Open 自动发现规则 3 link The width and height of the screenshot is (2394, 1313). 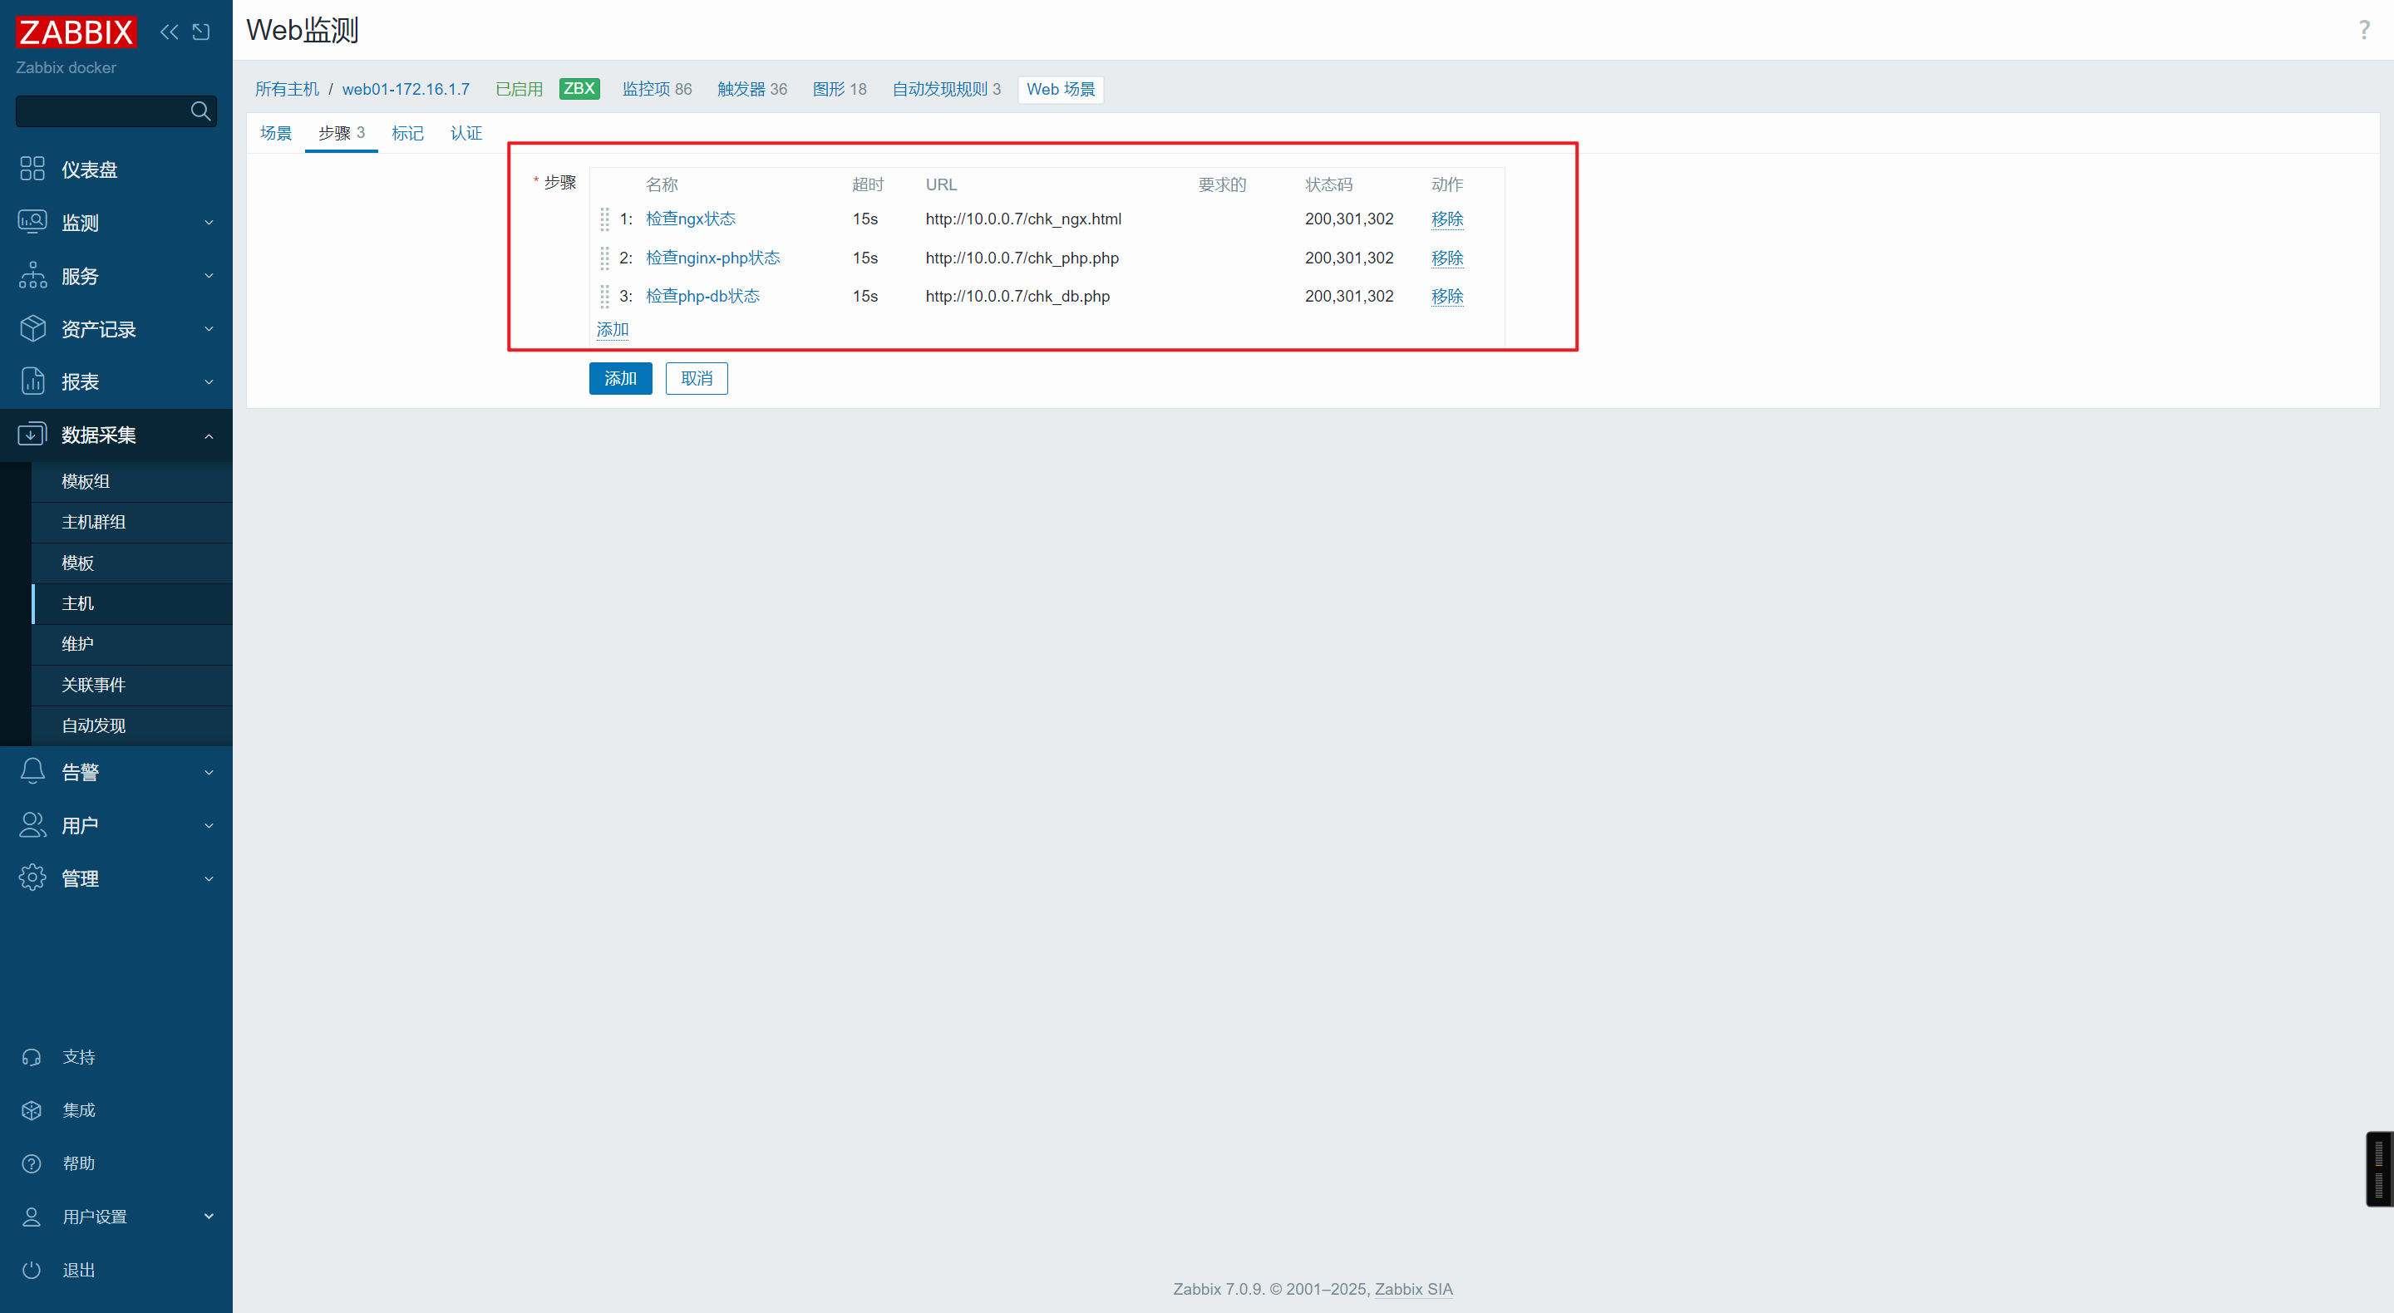point(946,89)
